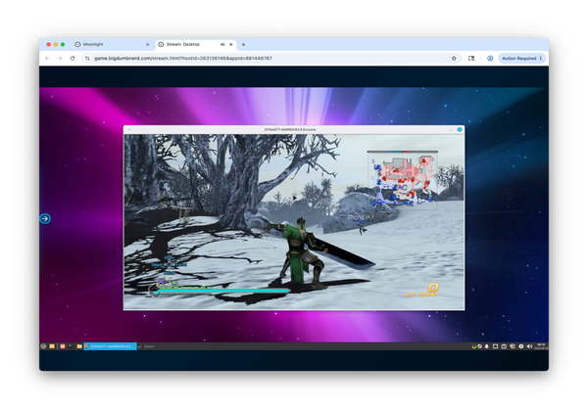The image size is (588, 408).
Task: Click the K.O. COUNT display
Action: pyautogui.click(x=421, y=291)
